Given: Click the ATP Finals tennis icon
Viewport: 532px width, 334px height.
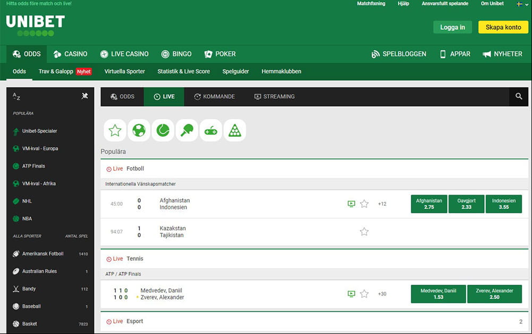Looking at the screenshot, I should 16,166.
